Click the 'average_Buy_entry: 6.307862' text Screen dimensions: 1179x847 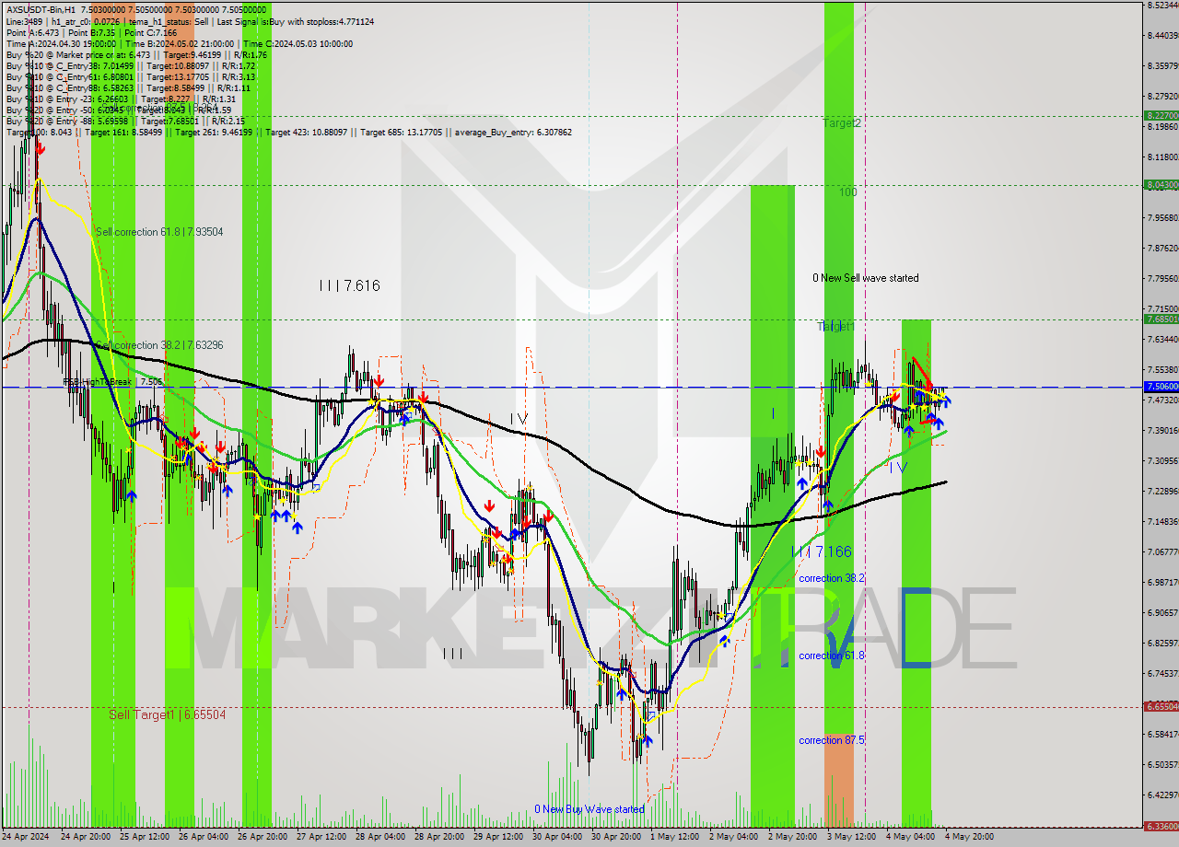coord(511,132)
